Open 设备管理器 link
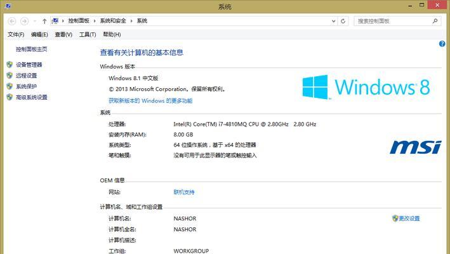Screen dimensions: 450x254 [29, 65]
